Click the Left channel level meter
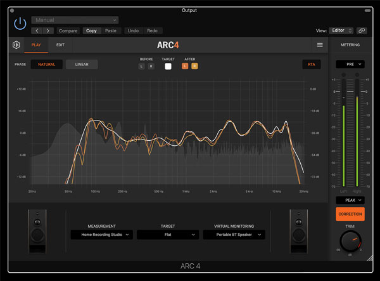 point(343,133)
